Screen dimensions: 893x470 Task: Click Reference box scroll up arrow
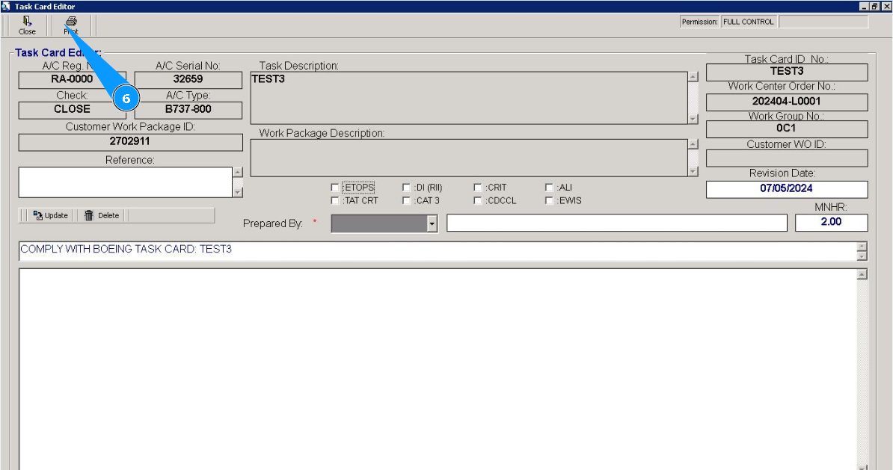(238, 173)
